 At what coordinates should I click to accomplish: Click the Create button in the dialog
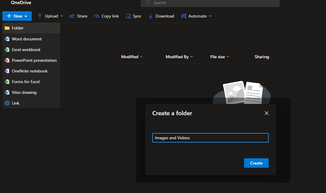256,163
